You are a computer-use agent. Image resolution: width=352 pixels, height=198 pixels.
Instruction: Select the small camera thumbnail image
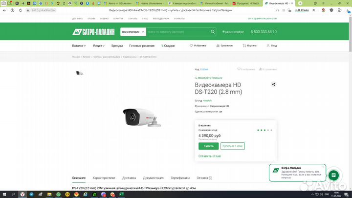(79, 73)
